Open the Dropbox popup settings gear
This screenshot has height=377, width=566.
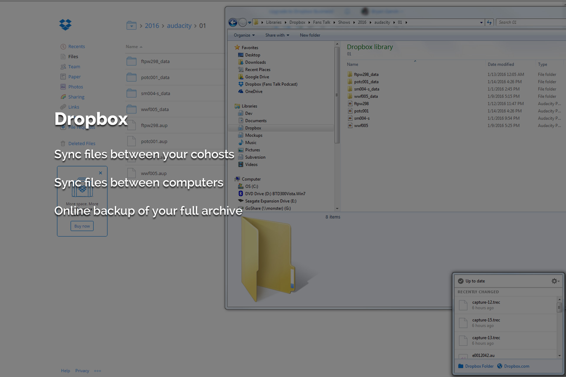(555, 281)
